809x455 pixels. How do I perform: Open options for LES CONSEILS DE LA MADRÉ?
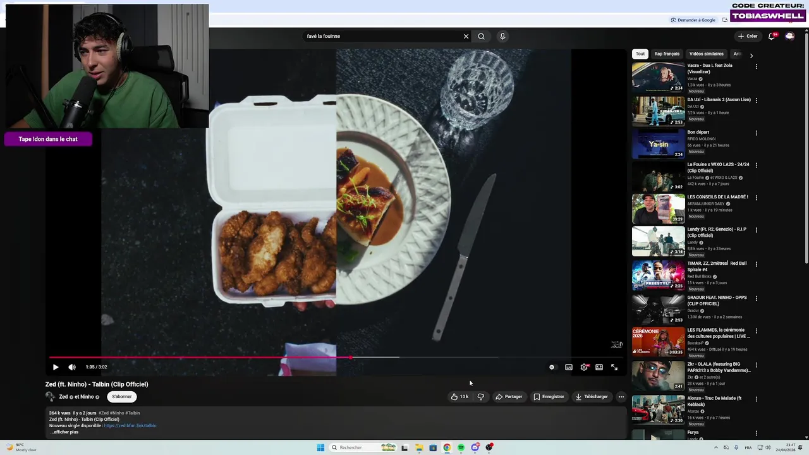pos(757,198)
